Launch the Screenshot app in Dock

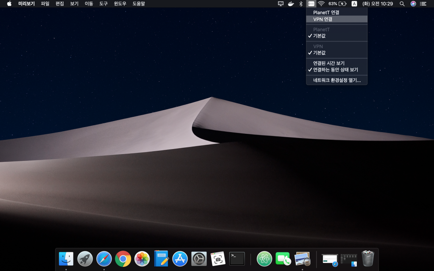coord(218,259)
